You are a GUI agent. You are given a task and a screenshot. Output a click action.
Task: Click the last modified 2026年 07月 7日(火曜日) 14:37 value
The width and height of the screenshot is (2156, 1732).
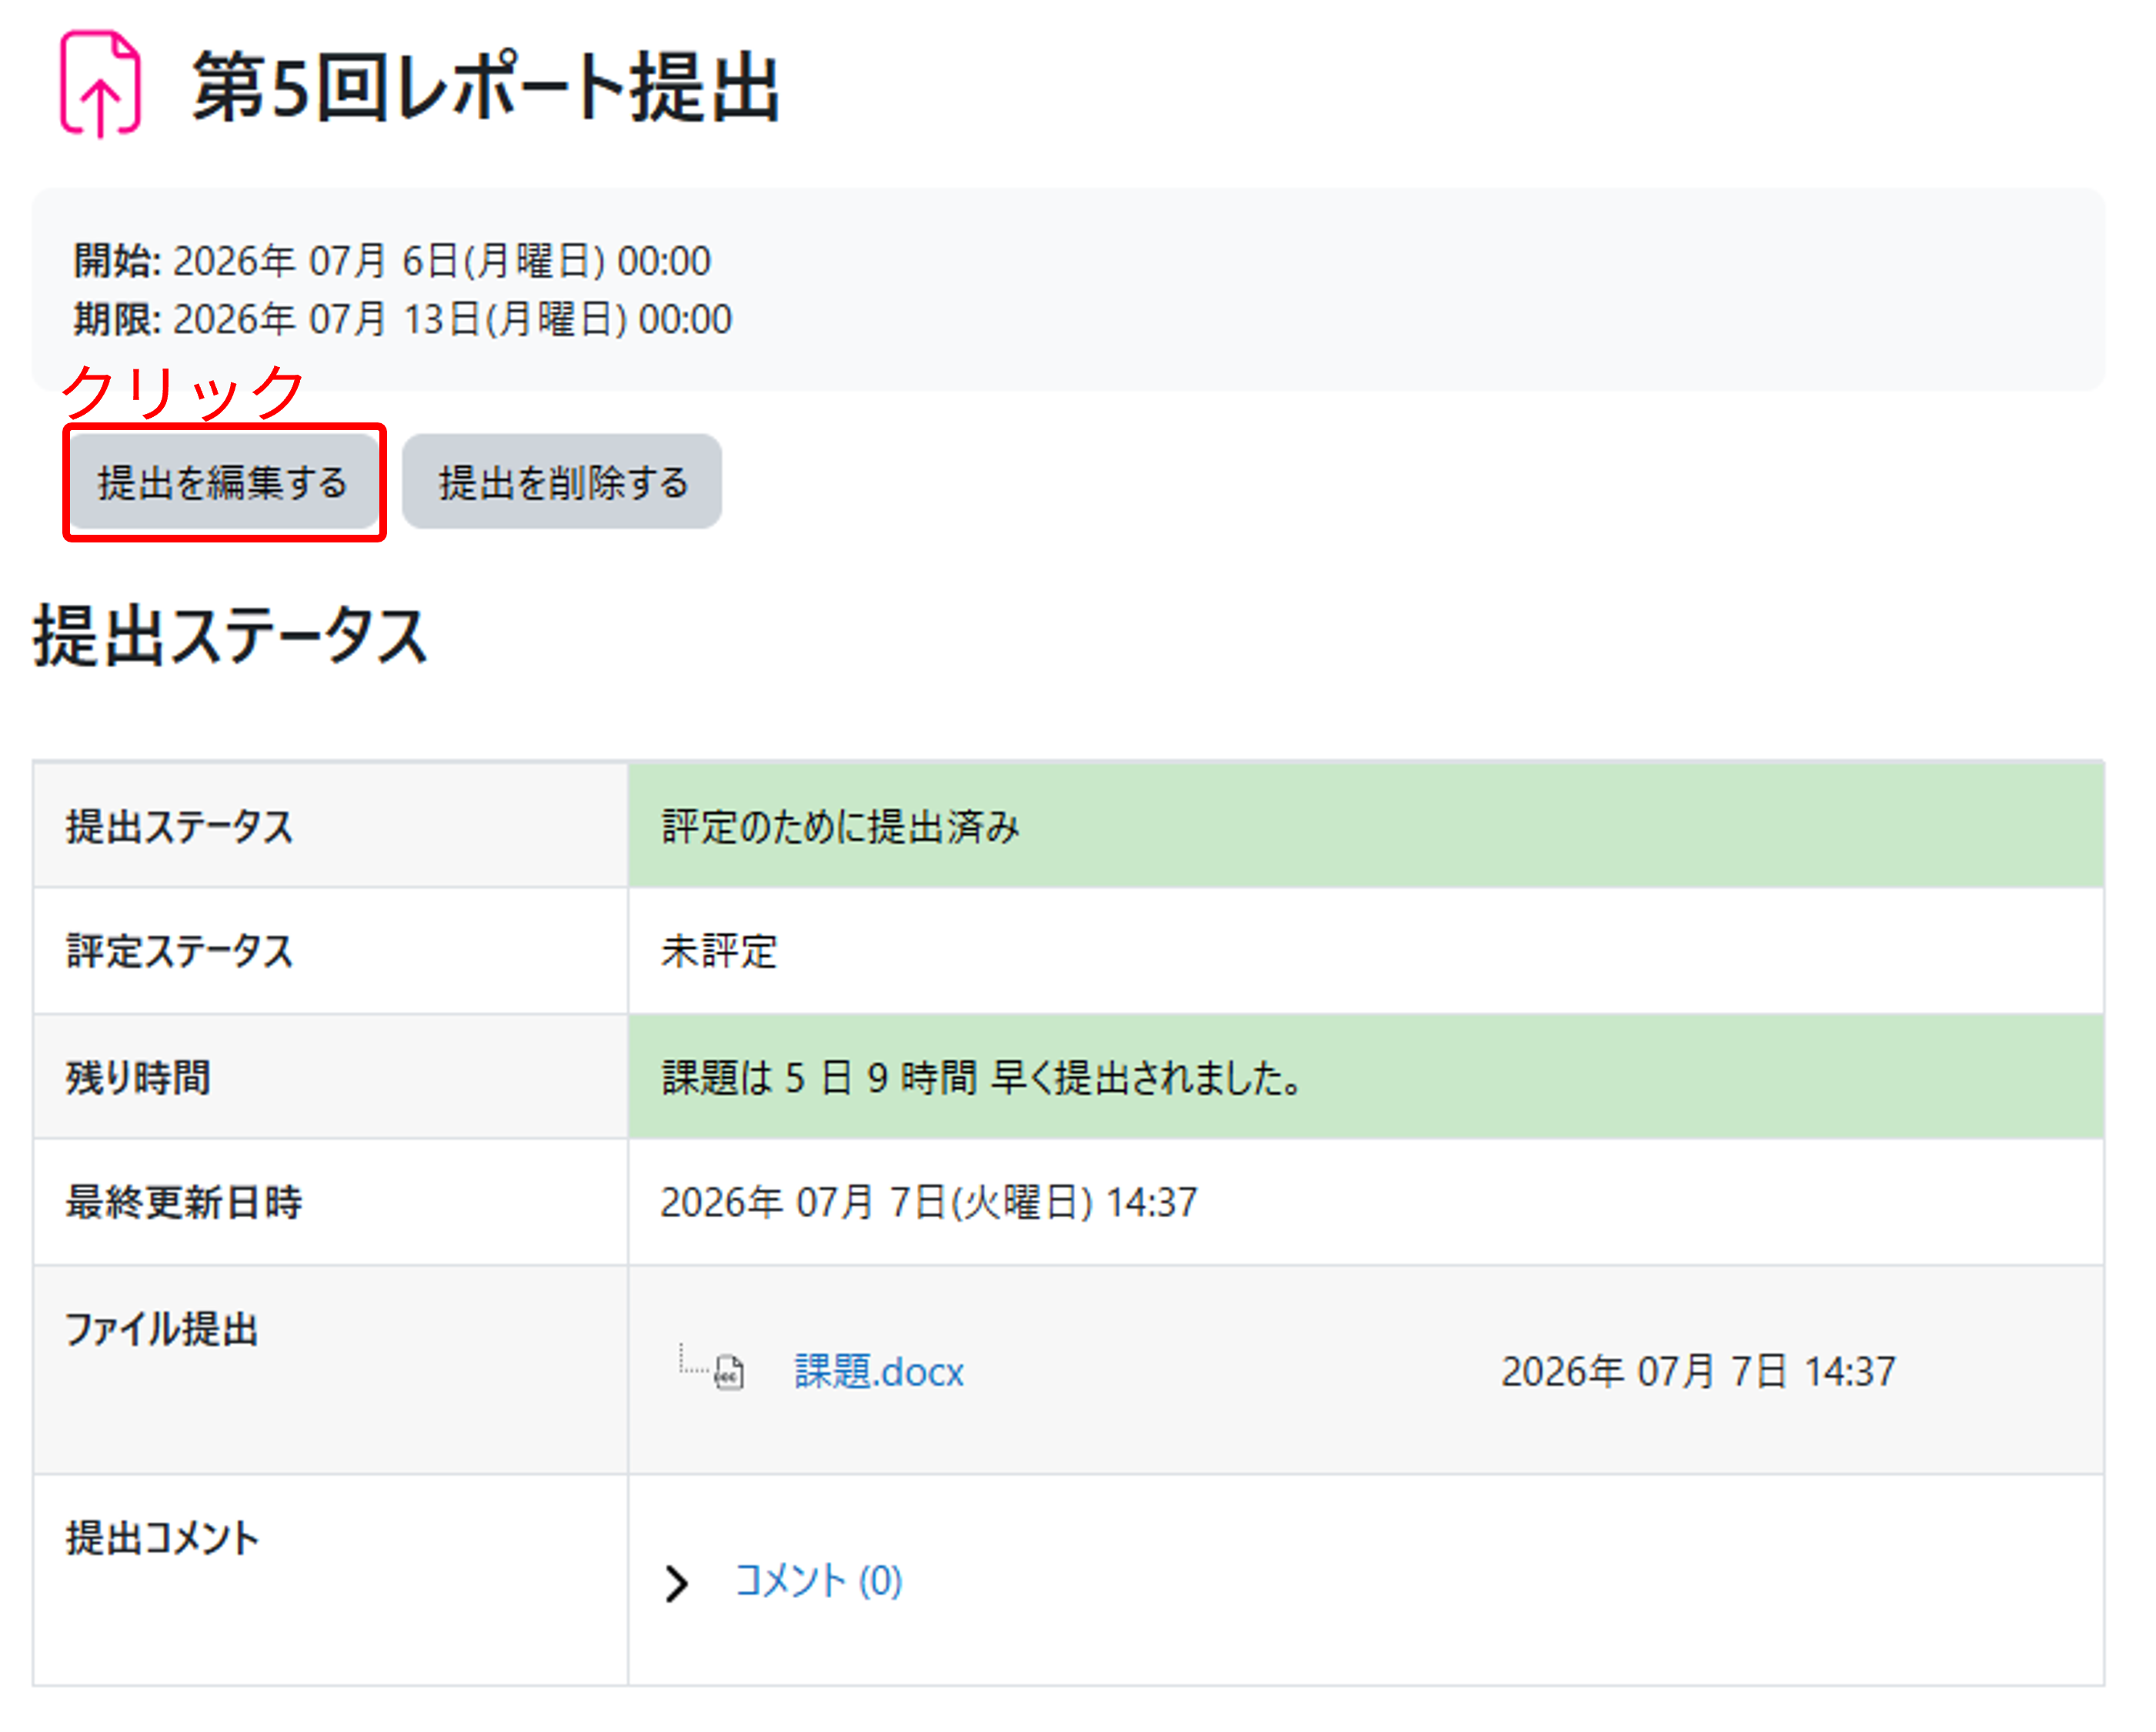930,1204
